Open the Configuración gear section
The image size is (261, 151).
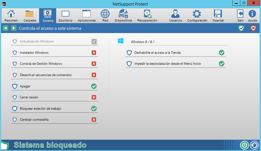197,16
